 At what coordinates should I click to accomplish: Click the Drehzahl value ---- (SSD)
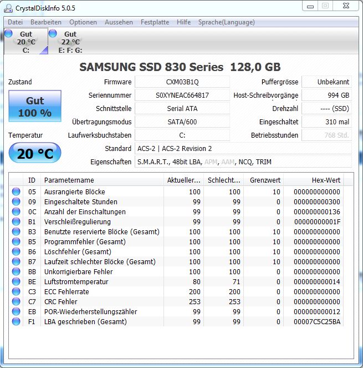click(x=326, y=108)
